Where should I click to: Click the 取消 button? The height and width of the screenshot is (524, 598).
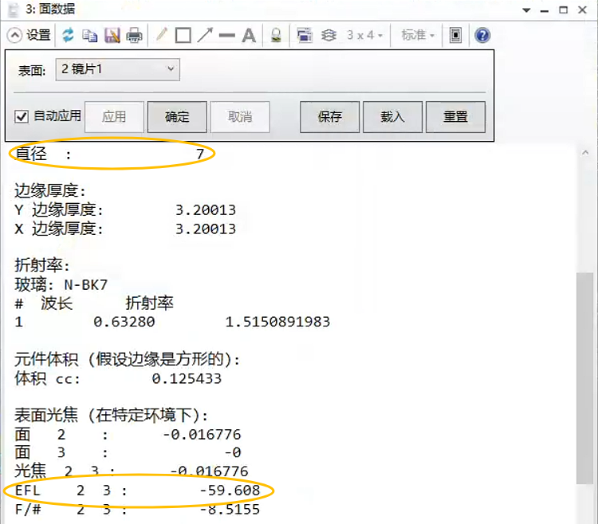pos(240,116)
